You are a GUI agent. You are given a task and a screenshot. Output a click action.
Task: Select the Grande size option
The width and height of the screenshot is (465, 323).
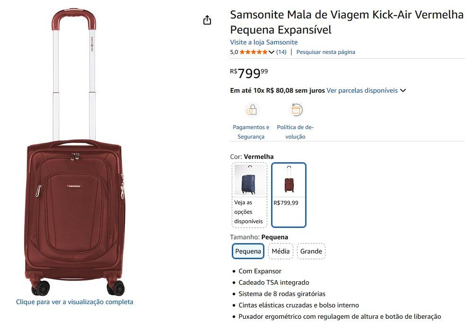[311, 251]
